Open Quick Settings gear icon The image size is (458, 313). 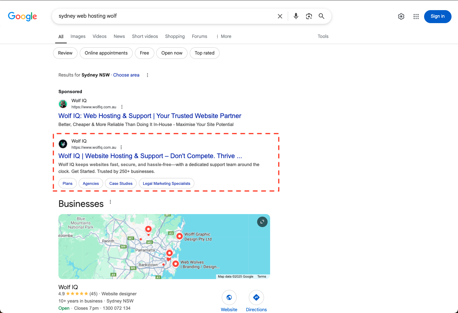click(401, 16)
